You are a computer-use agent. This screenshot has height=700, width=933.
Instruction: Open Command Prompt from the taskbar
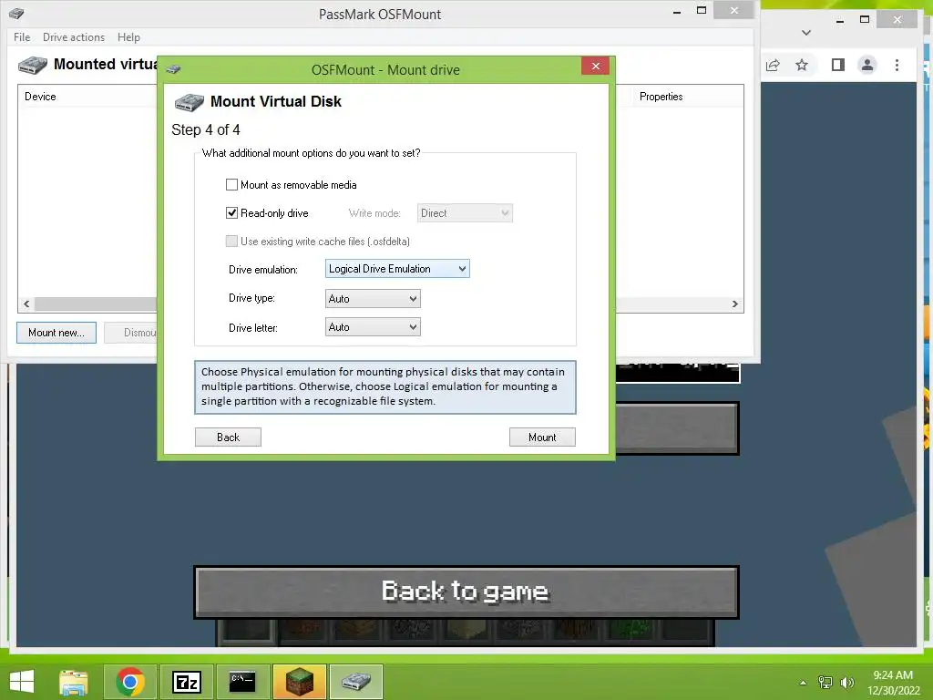click(x=242, y=682)
